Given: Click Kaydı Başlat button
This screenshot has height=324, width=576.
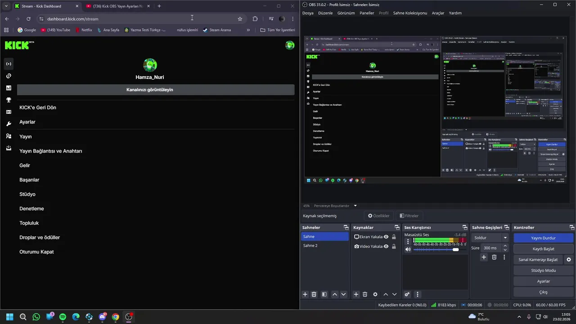Looking at the screenshot, I should 543,249.
